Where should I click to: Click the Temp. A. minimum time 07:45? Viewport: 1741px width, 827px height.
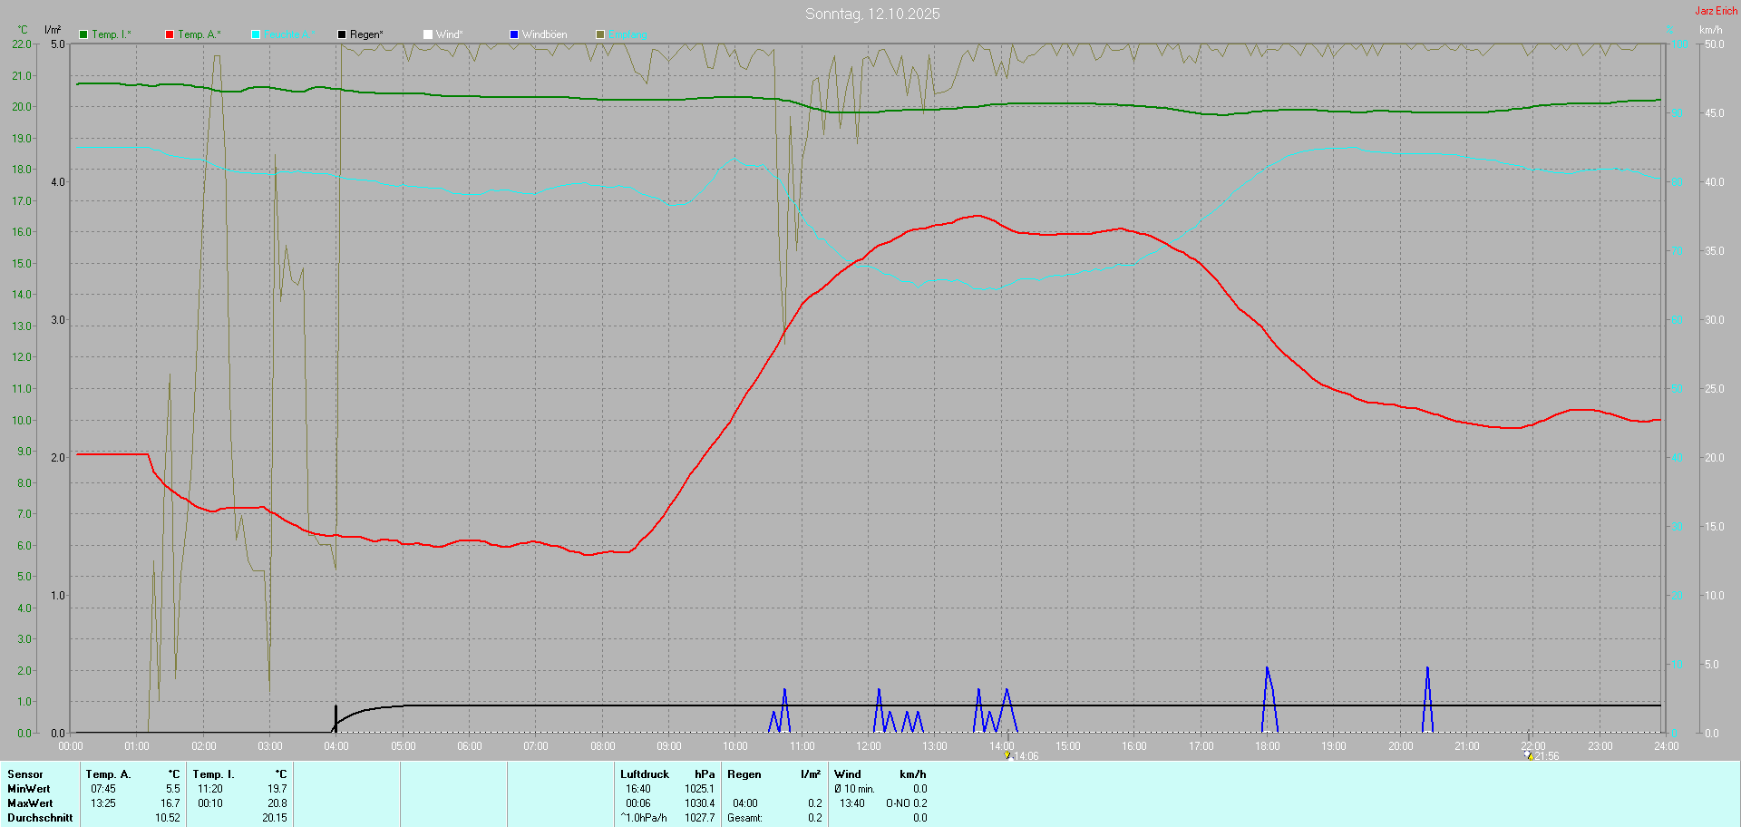click(x=103, y=789)
